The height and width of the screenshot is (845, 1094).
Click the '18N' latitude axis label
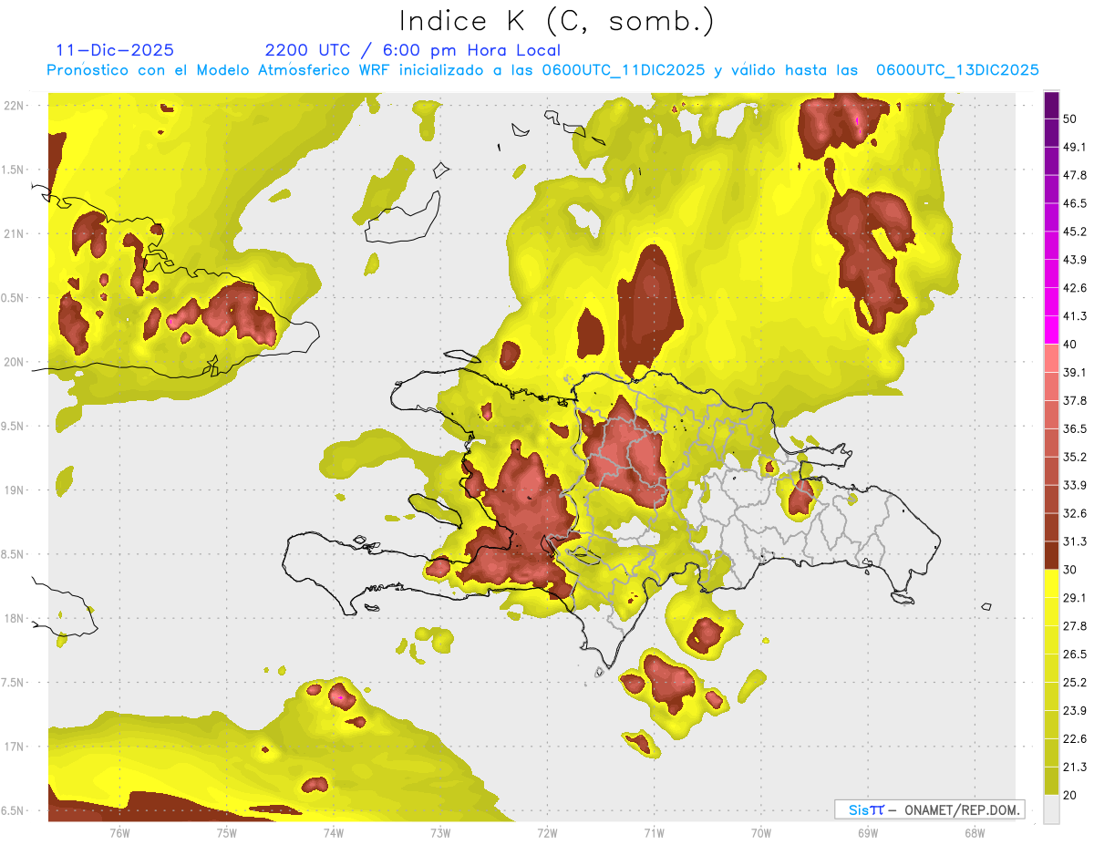pyautogui.click(x=14, y=618)
